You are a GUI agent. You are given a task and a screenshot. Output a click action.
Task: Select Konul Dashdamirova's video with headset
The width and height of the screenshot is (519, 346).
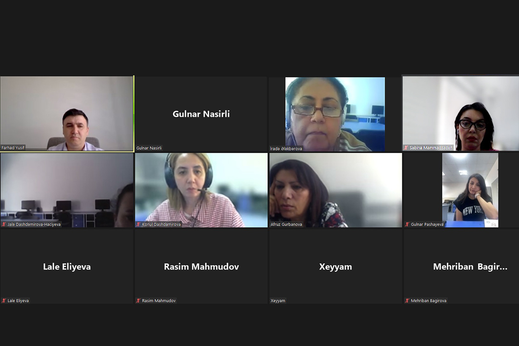(201, 190)
